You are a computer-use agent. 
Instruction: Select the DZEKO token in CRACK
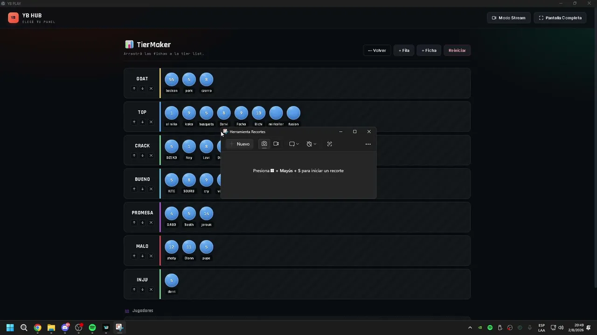(172, 147)
